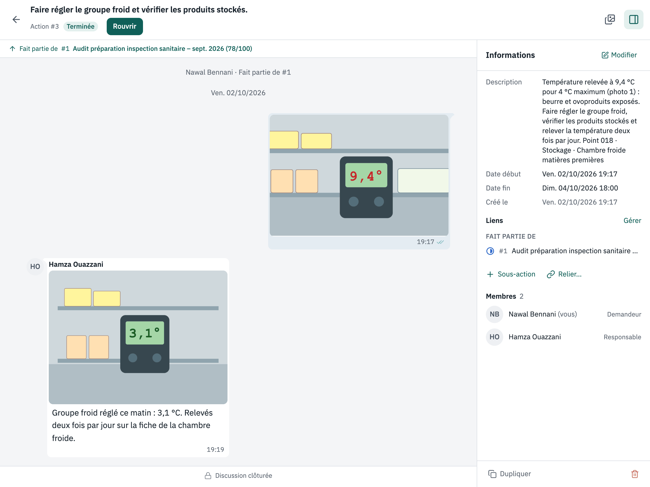Click the half-filled status icon beside #1
This screenshot has width=650, height=487.
[490, 251]
